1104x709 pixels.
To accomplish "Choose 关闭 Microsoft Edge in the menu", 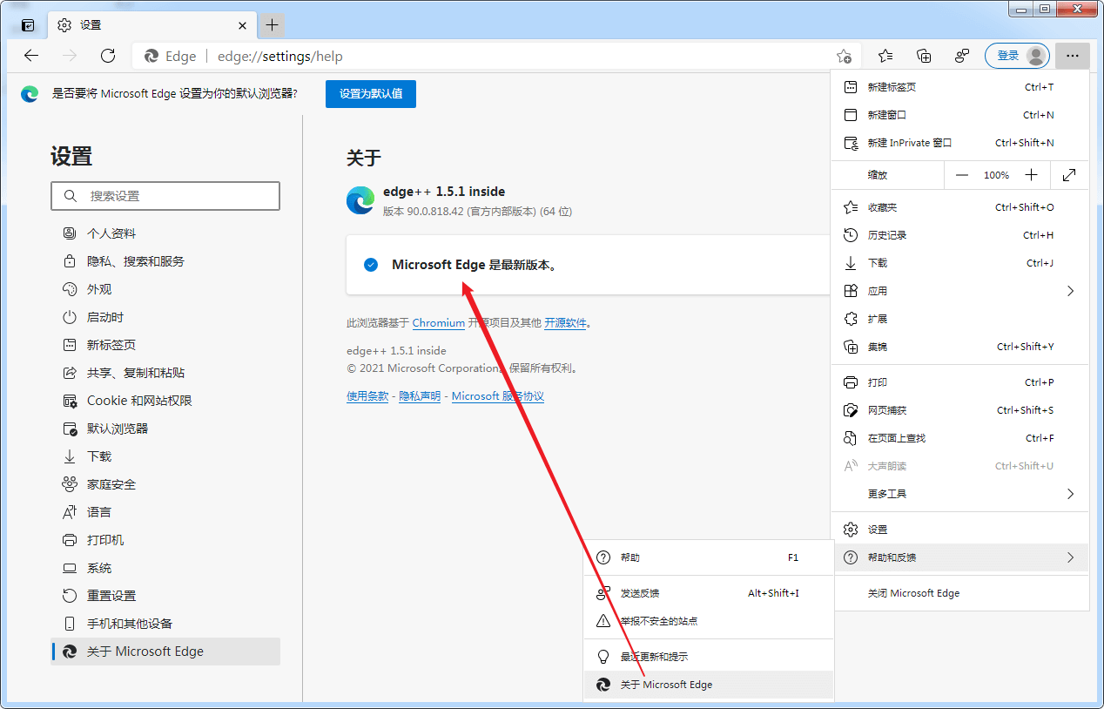I will [960, 593].
